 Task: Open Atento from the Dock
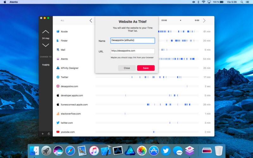click(x=189, y=151)
